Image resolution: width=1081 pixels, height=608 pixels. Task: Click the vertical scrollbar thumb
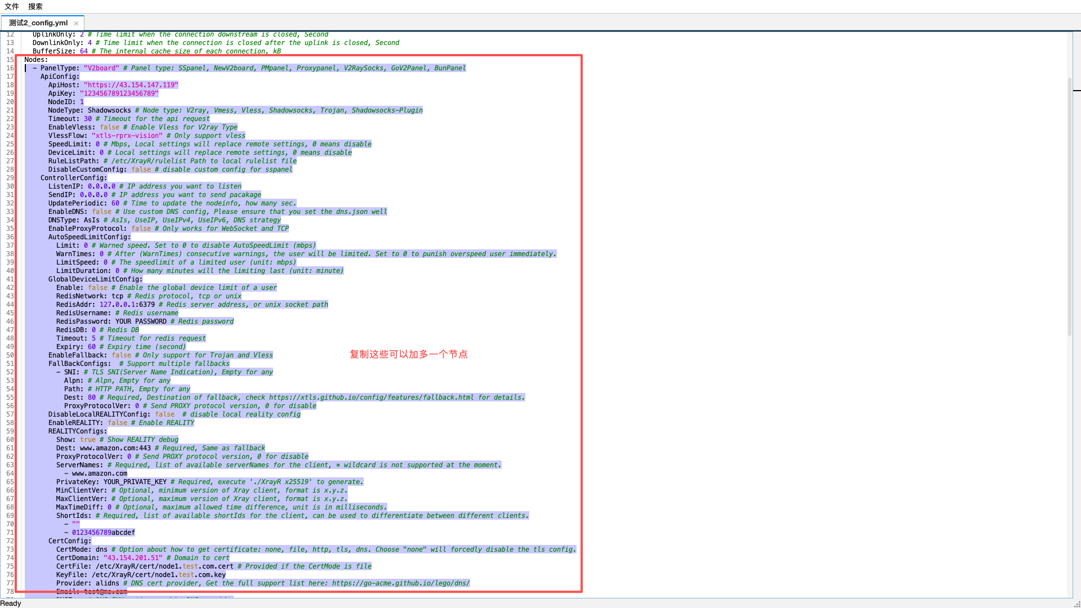tap(1070, 207)
